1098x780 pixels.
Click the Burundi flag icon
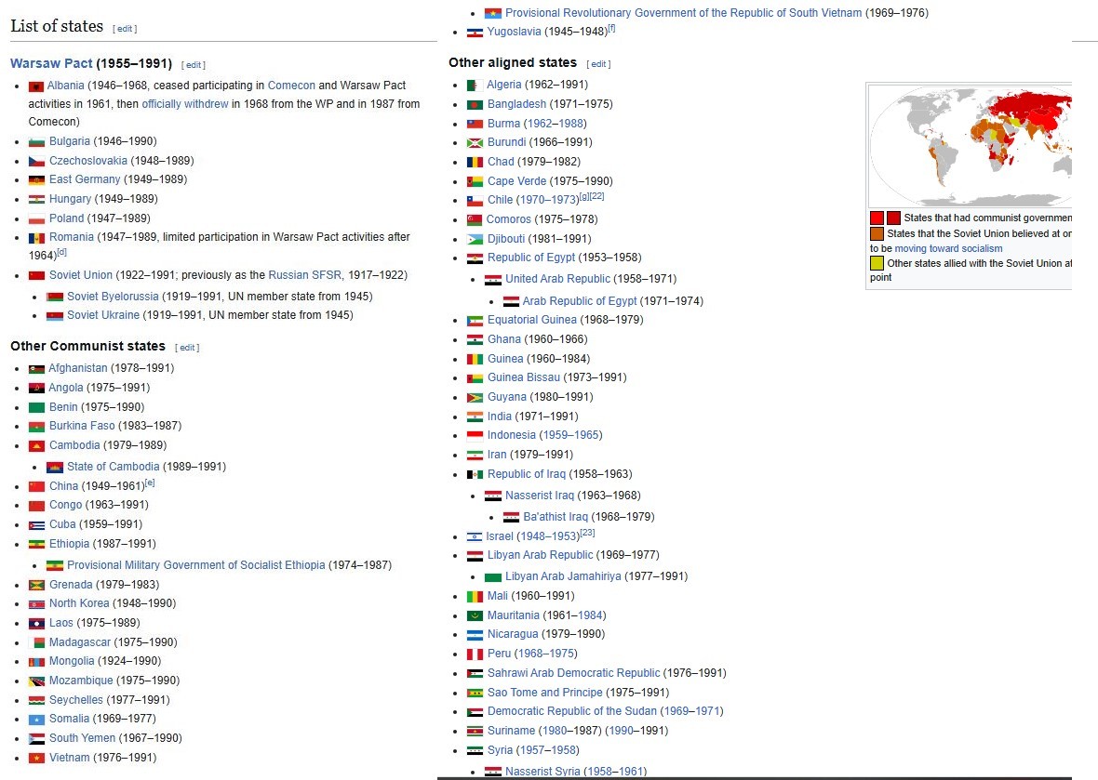(475, 143)
